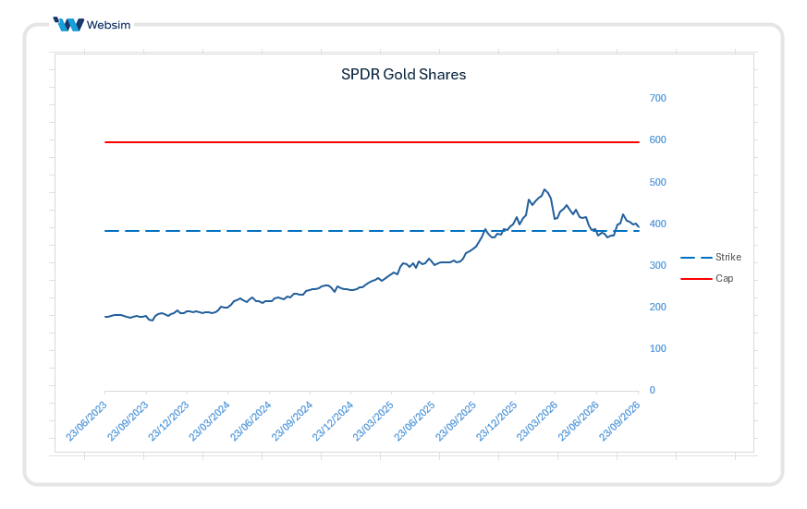Click the red Cap line in chart
807x509 pixels.
click(x=372, y=142)
